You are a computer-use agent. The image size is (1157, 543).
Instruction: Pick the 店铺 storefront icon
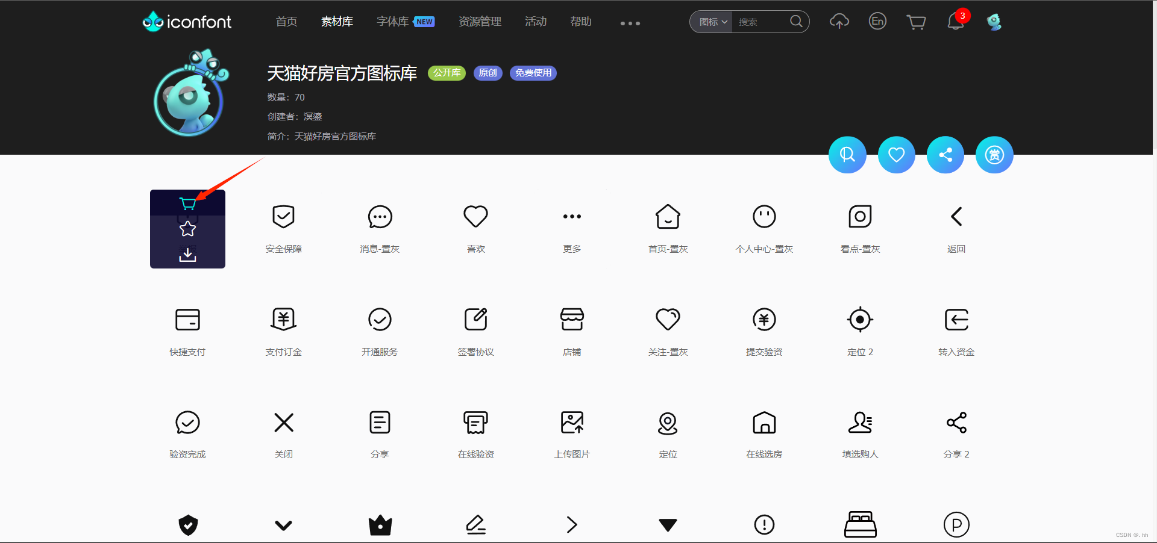pos(572,320)
